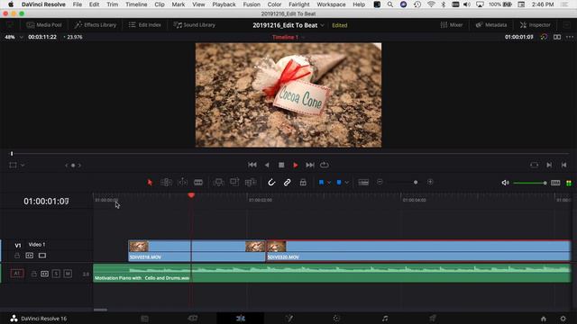The image size is (577, 324).
Task: Click the blue Flag icon
Action: (321, 182)
